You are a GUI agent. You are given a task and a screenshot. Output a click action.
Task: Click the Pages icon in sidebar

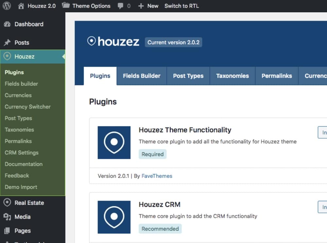click(7, 231)
